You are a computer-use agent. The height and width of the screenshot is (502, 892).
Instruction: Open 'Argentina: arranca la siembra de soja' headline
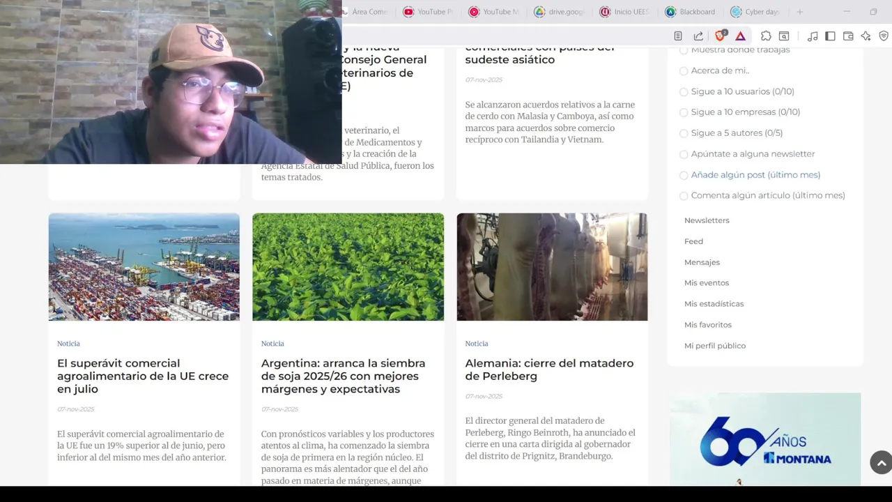pyautogui.click(x=343, y=376)
